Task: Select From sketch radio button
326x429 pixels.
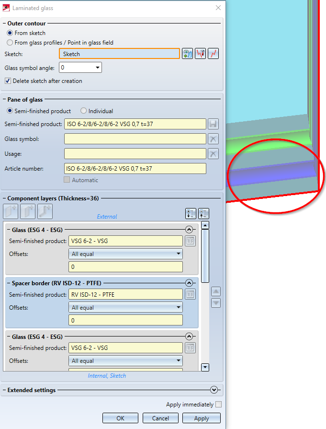Action: (x=10, y=33)
